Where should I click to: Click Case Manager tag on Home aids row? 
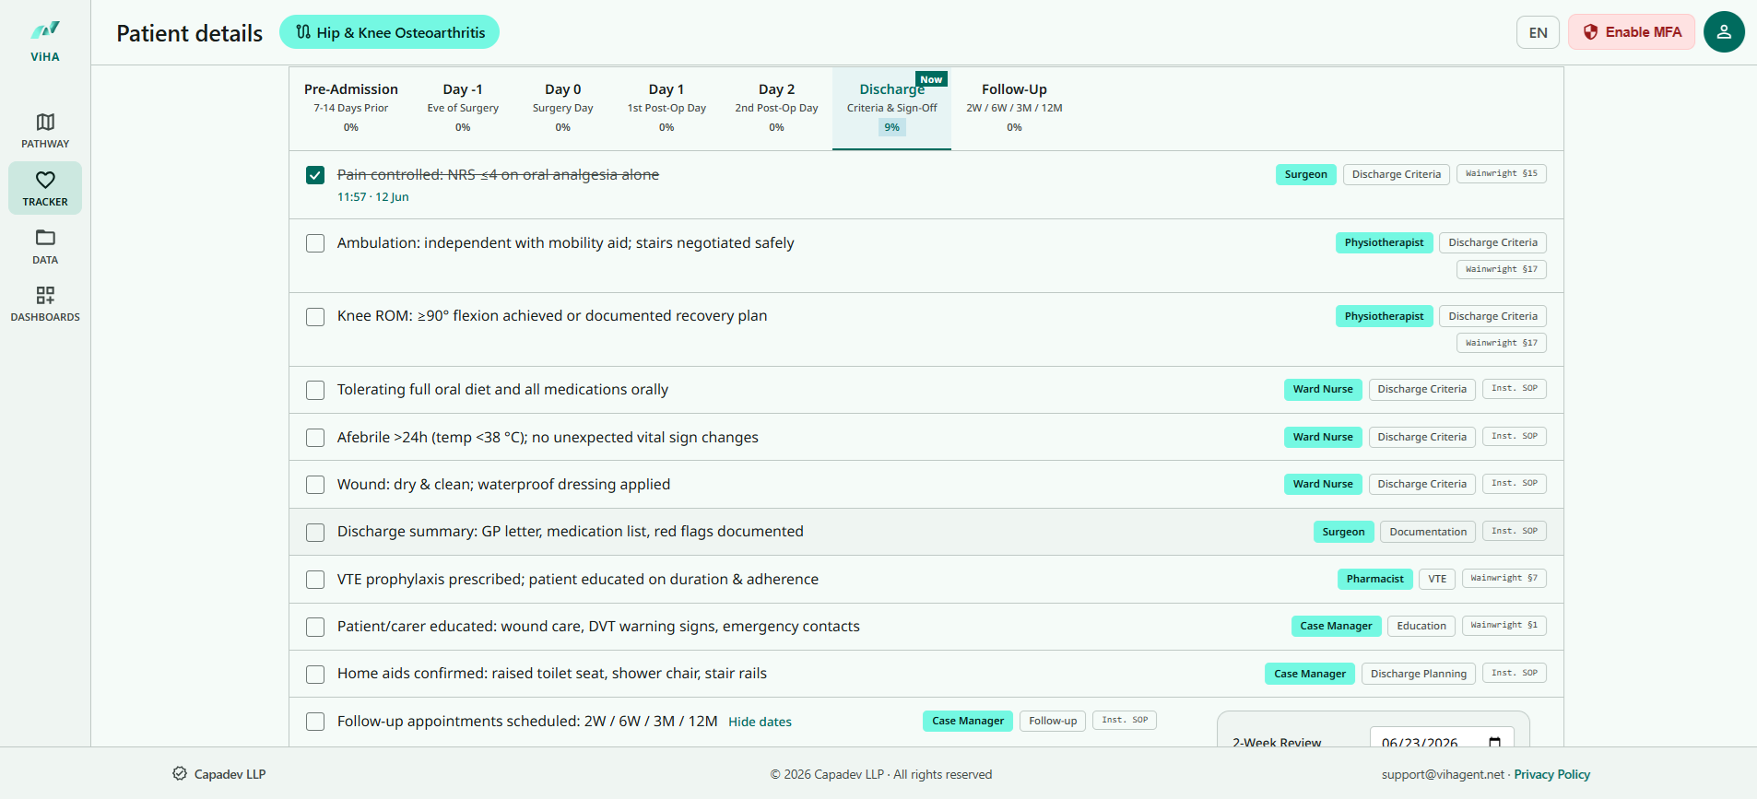(1309, 674)
